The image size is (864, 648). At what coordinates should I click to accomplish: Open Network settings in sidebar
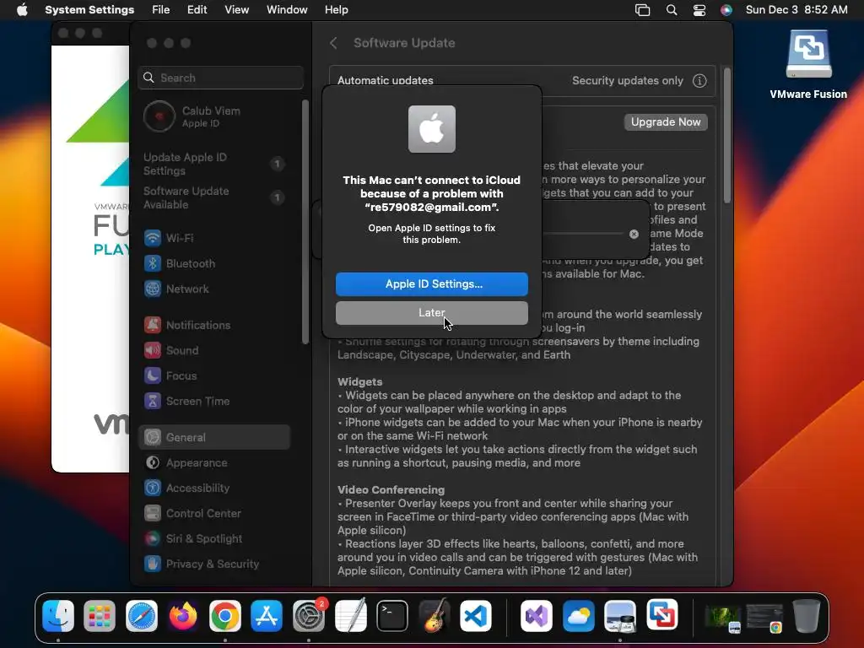[x=215, y=289]
